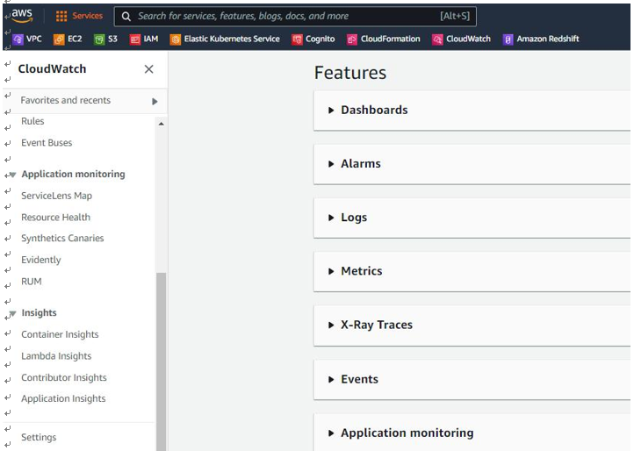
Task: Expand the Alarms feature panel
Action: pos(331,164)
